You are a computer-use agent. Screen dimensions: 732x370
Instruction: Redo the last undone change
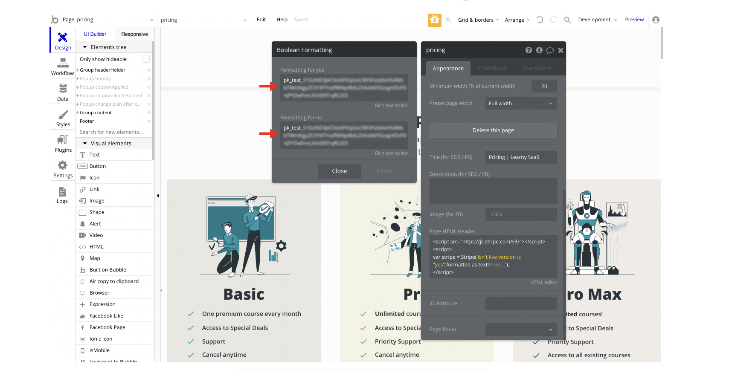tap(554, 20)
